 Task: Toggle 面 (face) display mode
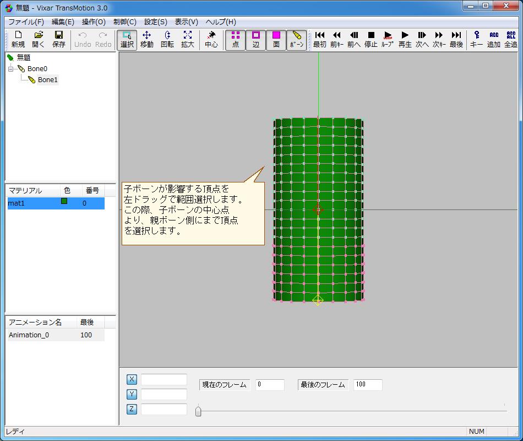(276, 39)
